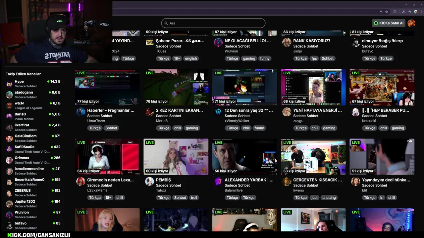Open the Minecraft stream thumbnail with 76 viewers
This screenshot has height=238, width=424.
coord(176,87)
